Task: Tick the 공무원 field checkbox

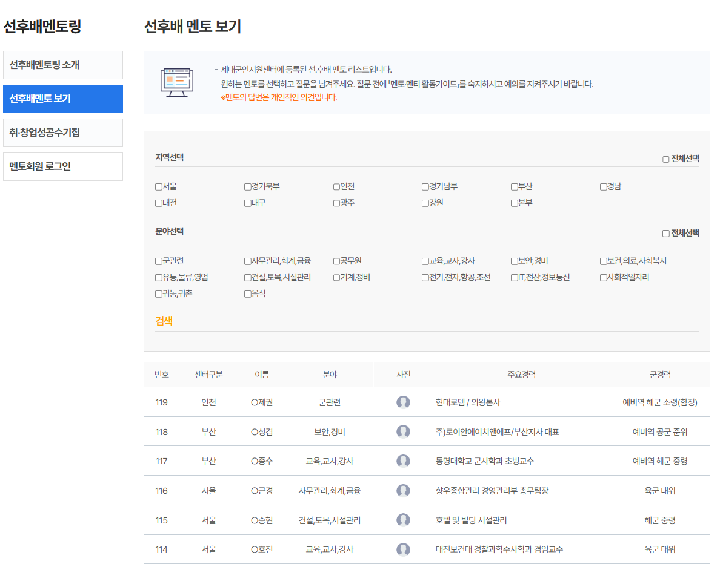Action: click(x=336, y=261)
